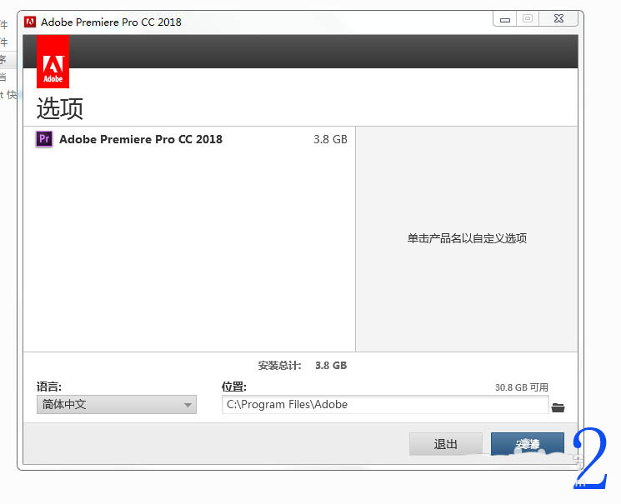
Task: Click the 退出 button
Action: click(x=446, y=444)
